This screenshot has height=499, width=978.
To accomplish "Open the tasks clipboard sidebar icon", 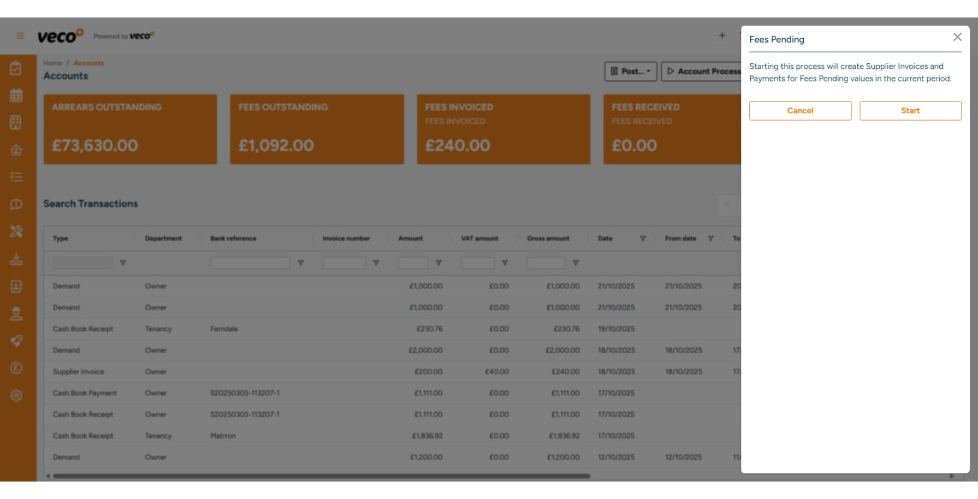I will [16, 68].
